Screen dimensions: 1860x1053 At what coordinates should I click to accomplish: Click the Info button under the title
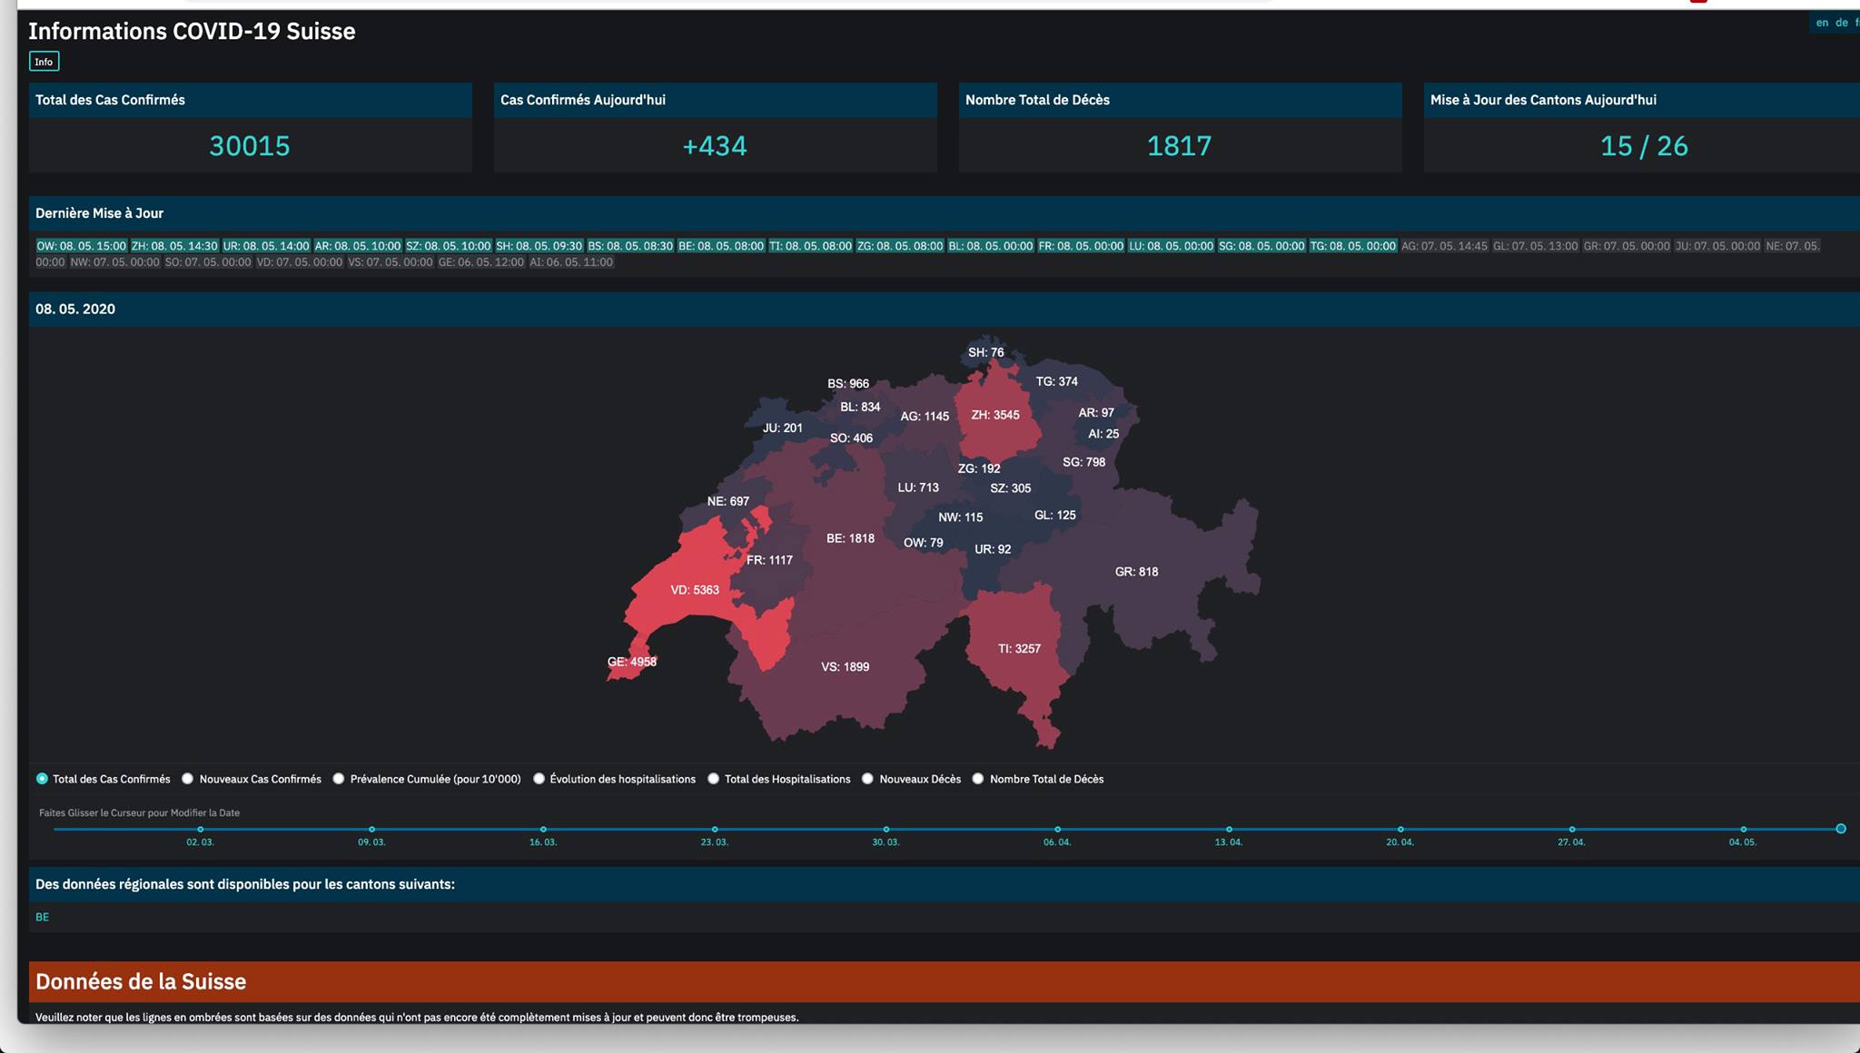point(44,62)
